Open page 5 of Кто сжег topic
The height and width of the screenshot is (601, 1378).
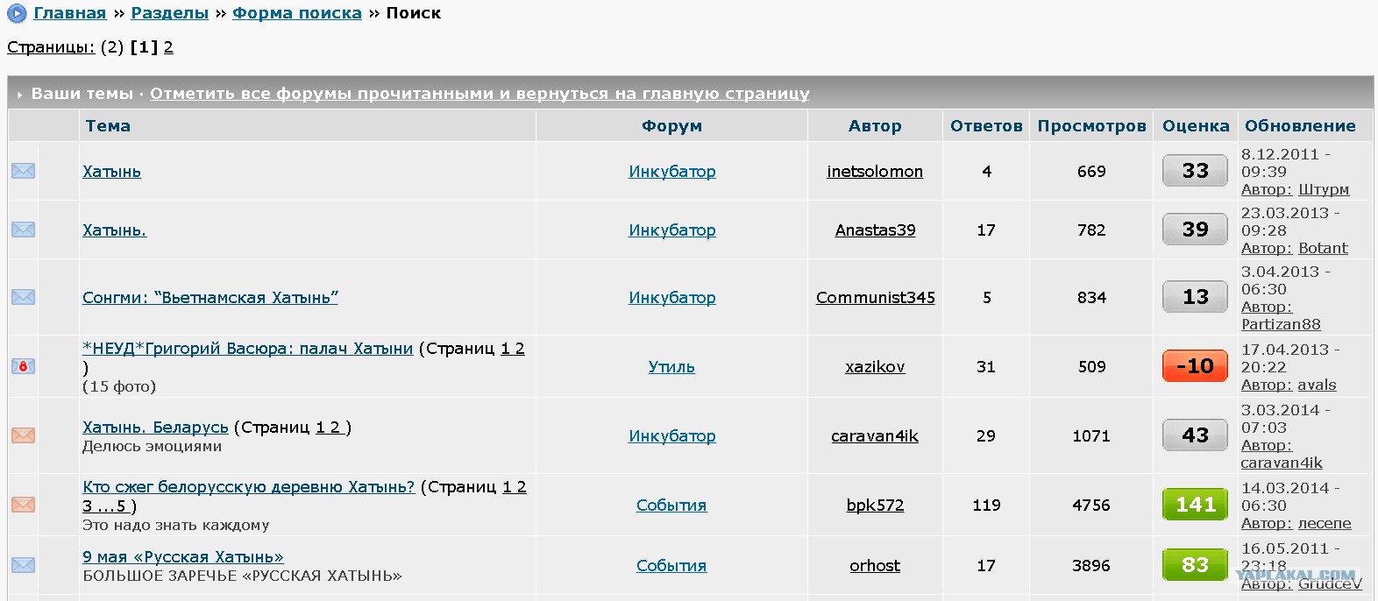click(121, 506)
